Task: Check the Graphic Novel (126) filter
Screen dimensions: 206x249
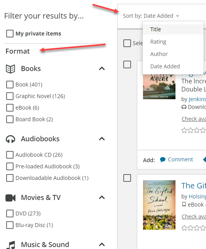Action: [10, 96]
